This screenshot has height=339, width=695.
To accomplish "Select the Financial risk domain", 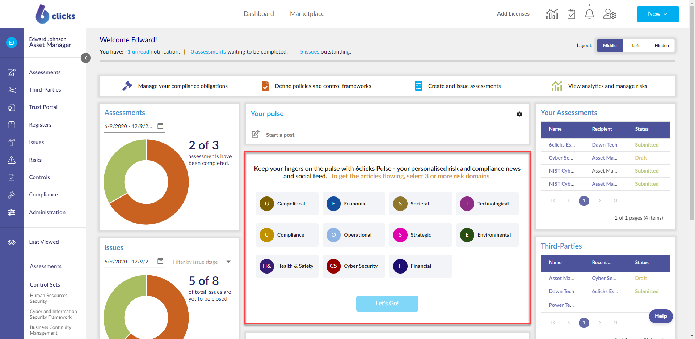I will point(421,266).
